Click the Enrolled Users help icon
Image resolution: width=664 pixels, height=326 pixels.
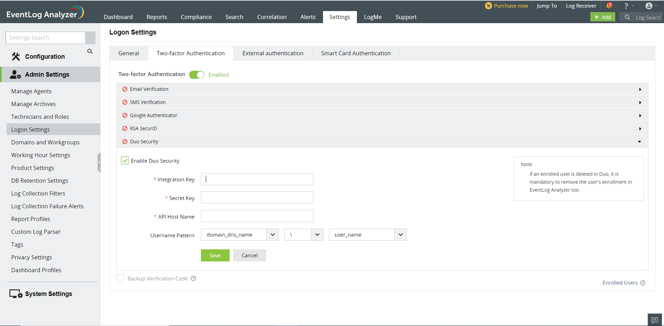(643, 283)
